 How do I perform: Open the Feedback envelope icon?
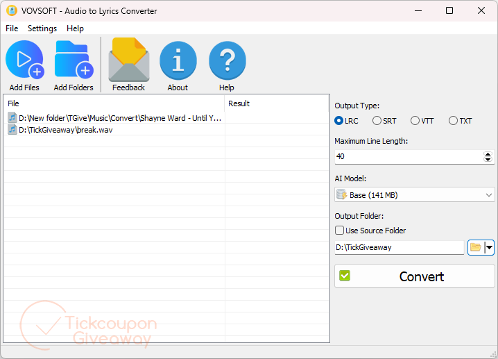pos(128,60)
